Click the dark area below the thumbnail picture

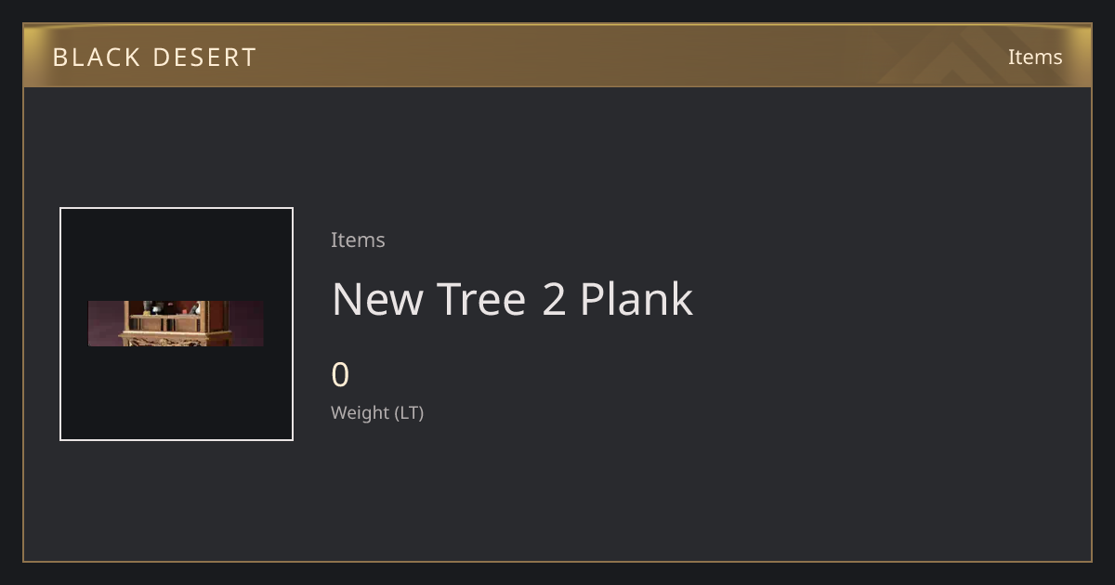tap(177, 393)
